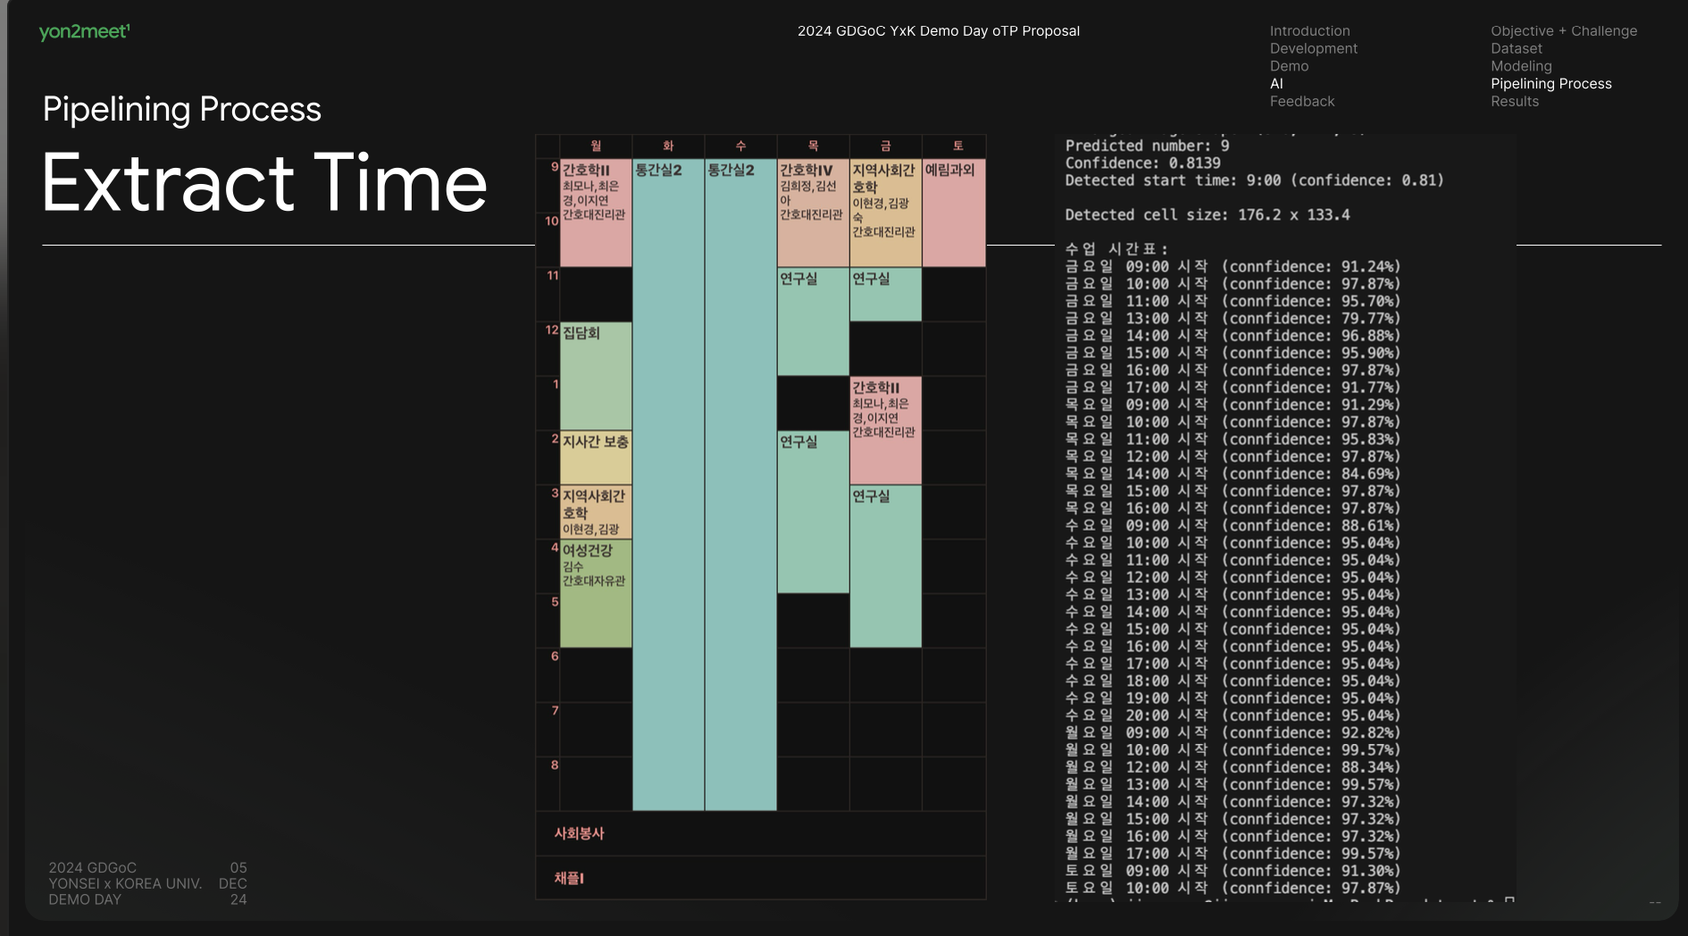Viewport: 1688px width, 936px height.
Task: Open the Results subsection
Action: 1515,102
